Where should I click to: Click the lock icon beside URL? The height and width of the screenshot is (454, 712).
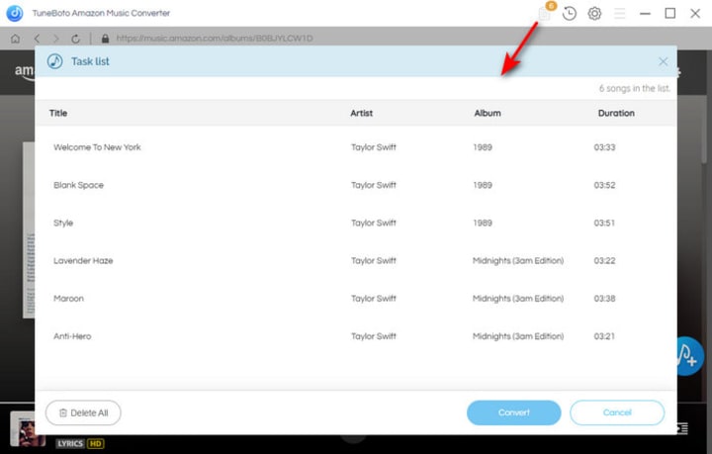[106, 39]
